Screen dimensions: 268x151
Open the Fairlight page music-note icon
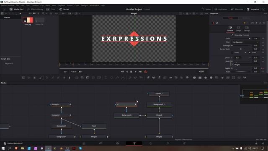coord(167,143)
